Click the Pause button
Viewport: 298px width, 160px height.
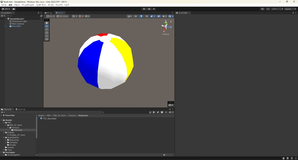pyautogui.click(x=149, y=9)
